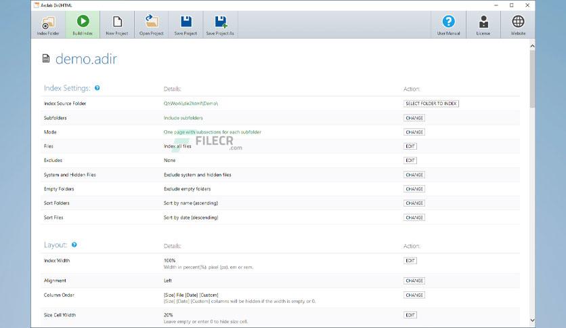Image resolution: width=566 pixels, height=328 pixels.
Task: Click the Exclude empty folders value
Action: tap(187, 188)
